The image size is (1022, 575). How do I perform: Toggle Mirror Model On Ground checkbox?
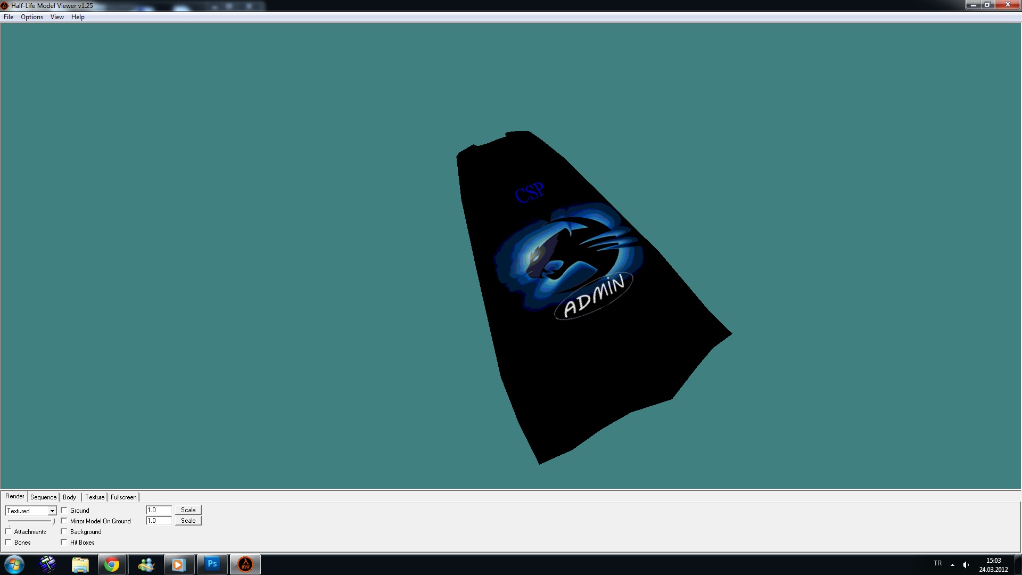[x=64, y=521]
